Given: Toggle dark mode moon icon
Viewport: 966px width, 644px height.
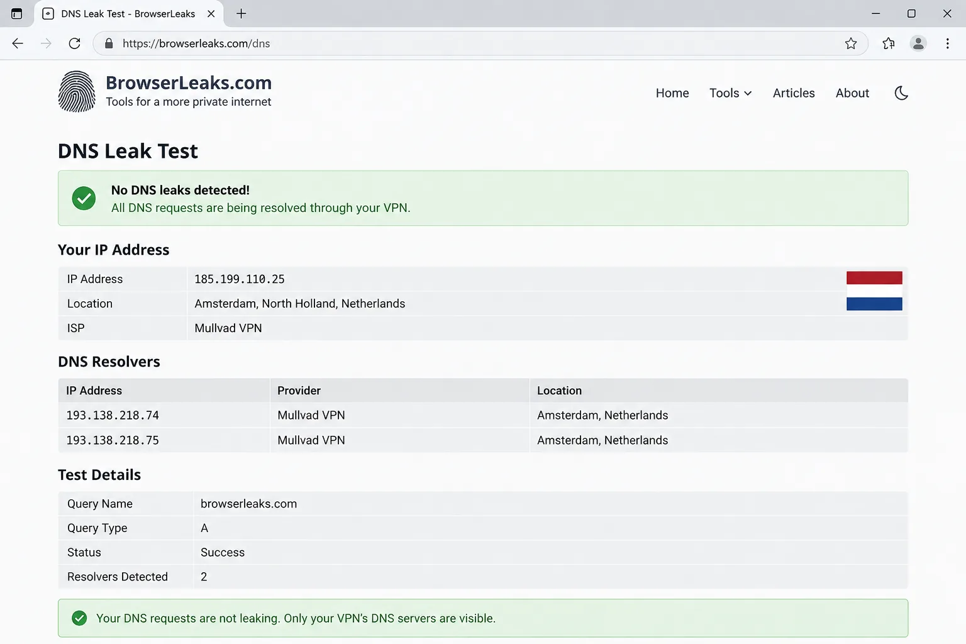Looking at the screenshot, I should click(901, 93).
